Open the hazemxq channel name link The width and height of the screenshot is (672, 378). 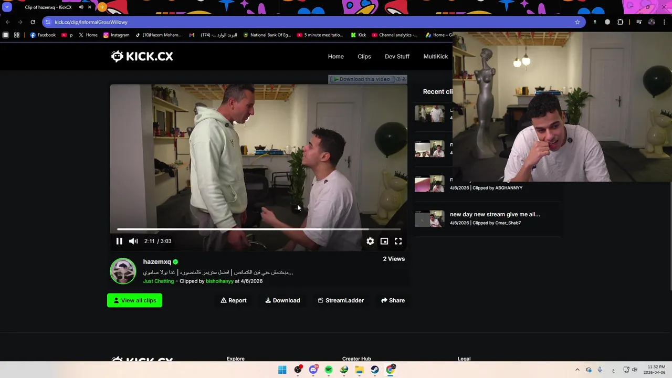(157, 261)
